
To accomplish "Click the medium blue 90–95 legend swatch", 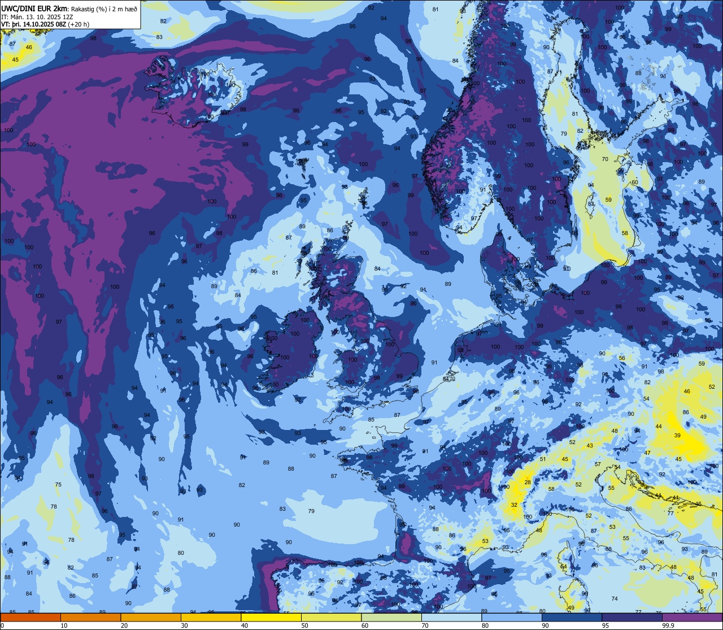I will (x=572, y=618).
